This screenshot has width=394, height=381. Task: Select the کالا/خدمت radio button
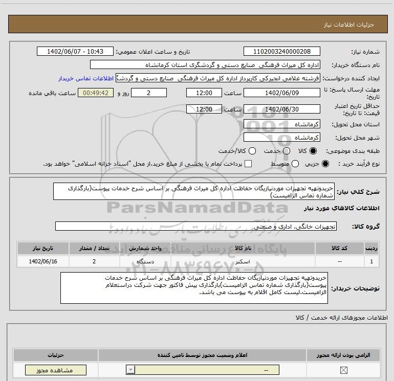[x=252, y=151]
